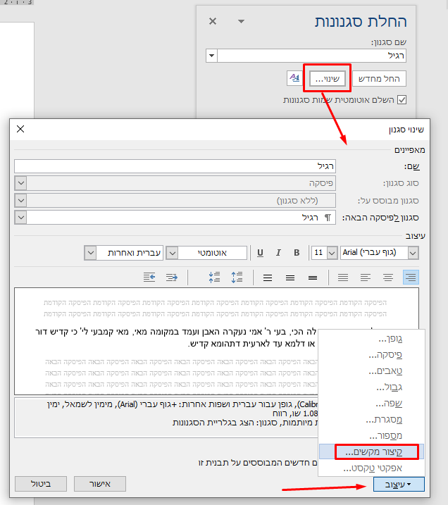Click the החל מחדש button
The width and height of the screenshot is (448, 505).
379,79
